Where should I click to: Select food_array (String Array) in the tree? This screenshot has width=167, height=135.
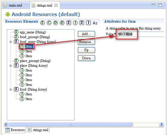click(x=35, y=42)
